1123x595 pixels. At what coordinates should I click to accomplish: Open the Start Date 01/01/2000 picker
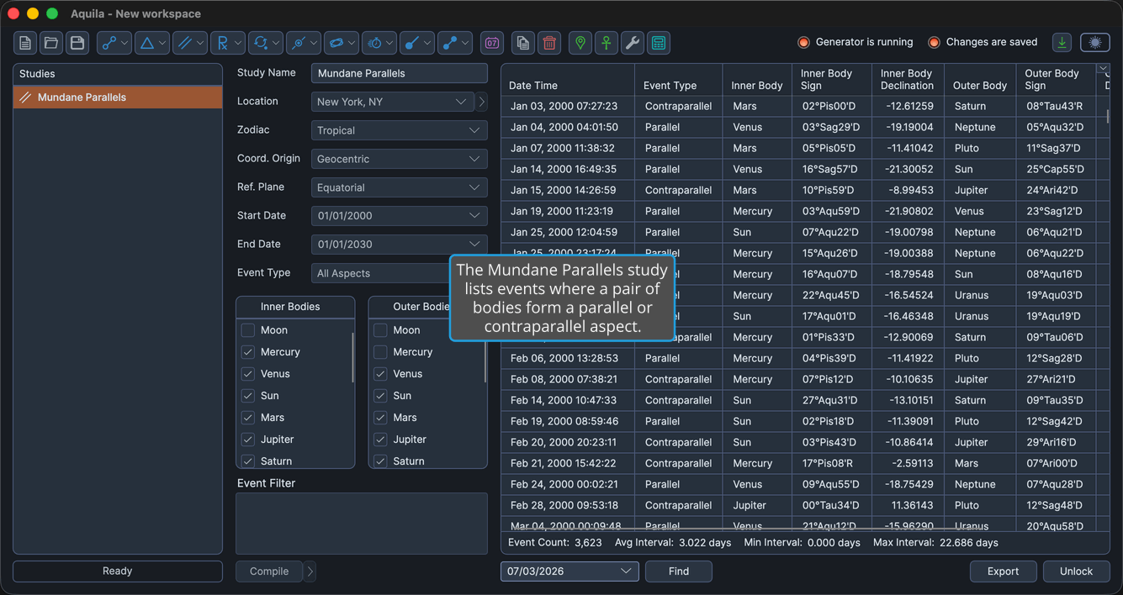399,216
